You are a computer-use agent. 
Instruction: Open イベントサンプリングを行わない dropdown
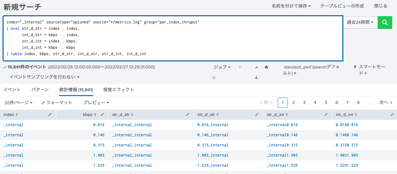44,77
